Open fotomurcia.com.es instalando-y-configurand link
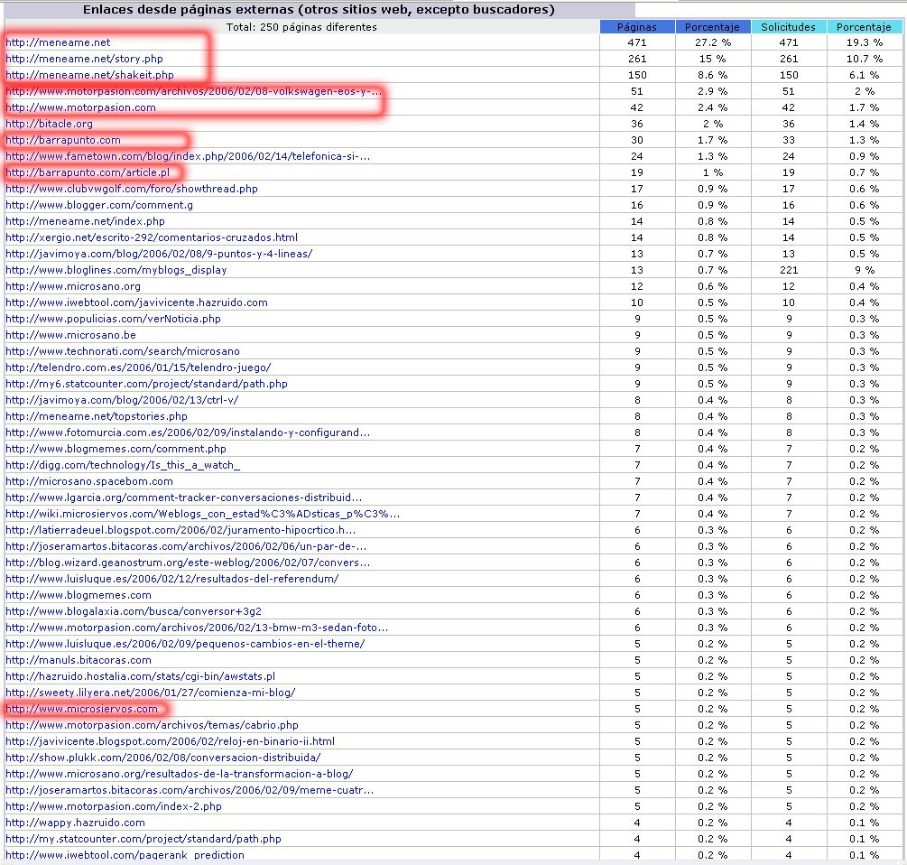The width and height of the screenshot is (907, 865). 188,431
